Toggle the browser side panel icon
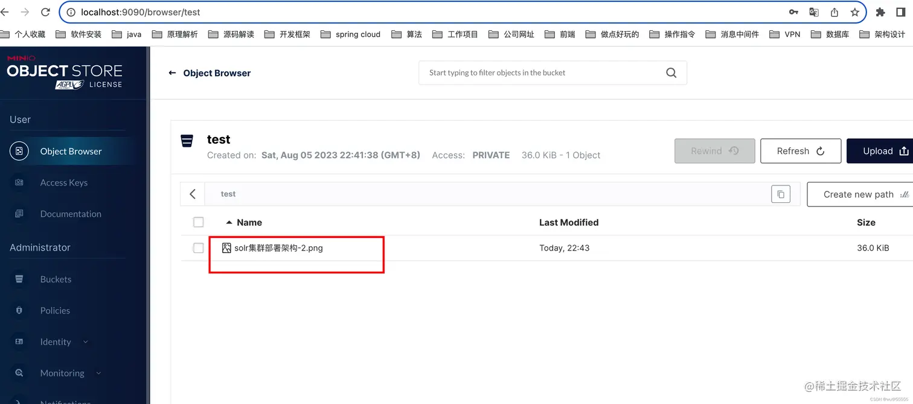 900,12
